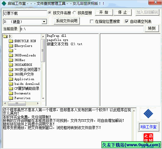Click the search keyword field with 订票下载
This screenshot has height=149, width=162.
click(x=25, y=13)
